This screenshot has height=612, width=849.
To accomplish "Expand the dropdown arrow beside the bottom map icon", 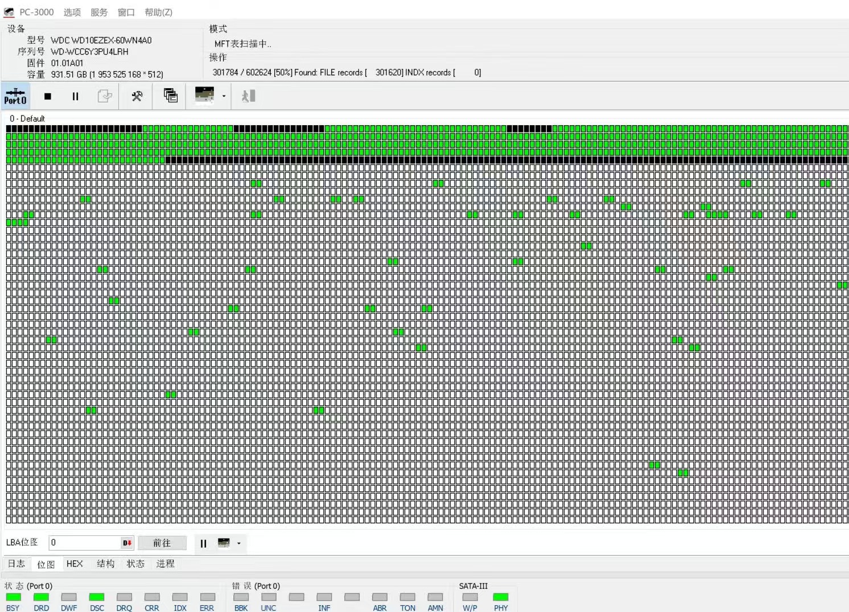I will [238, 543].
